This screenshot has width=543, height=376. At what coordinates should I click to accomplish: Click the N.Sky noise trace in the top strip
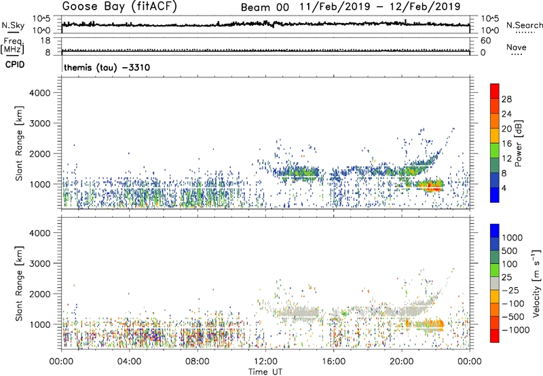[x=265, y=24]
